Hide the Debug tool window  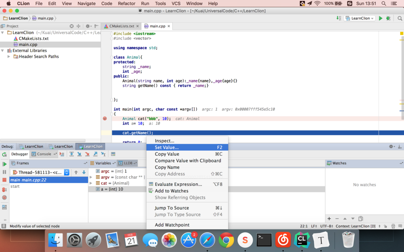point(400,146)
